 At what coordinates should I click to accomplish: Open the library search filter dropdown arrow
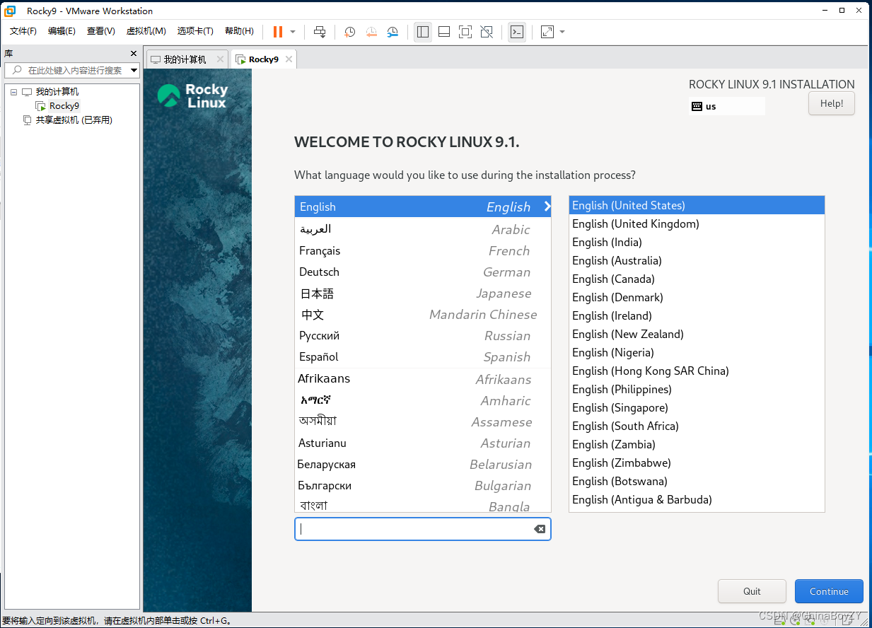pos(134,70)
